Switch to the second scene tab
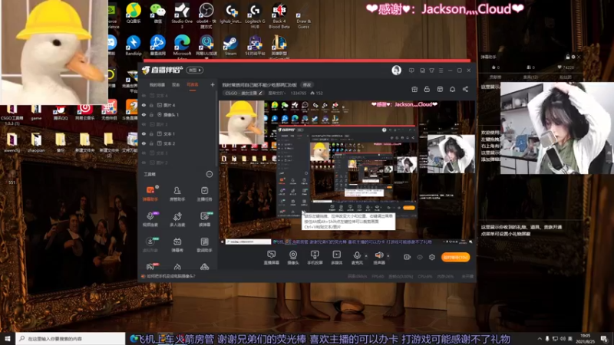 tap(176, 84)
